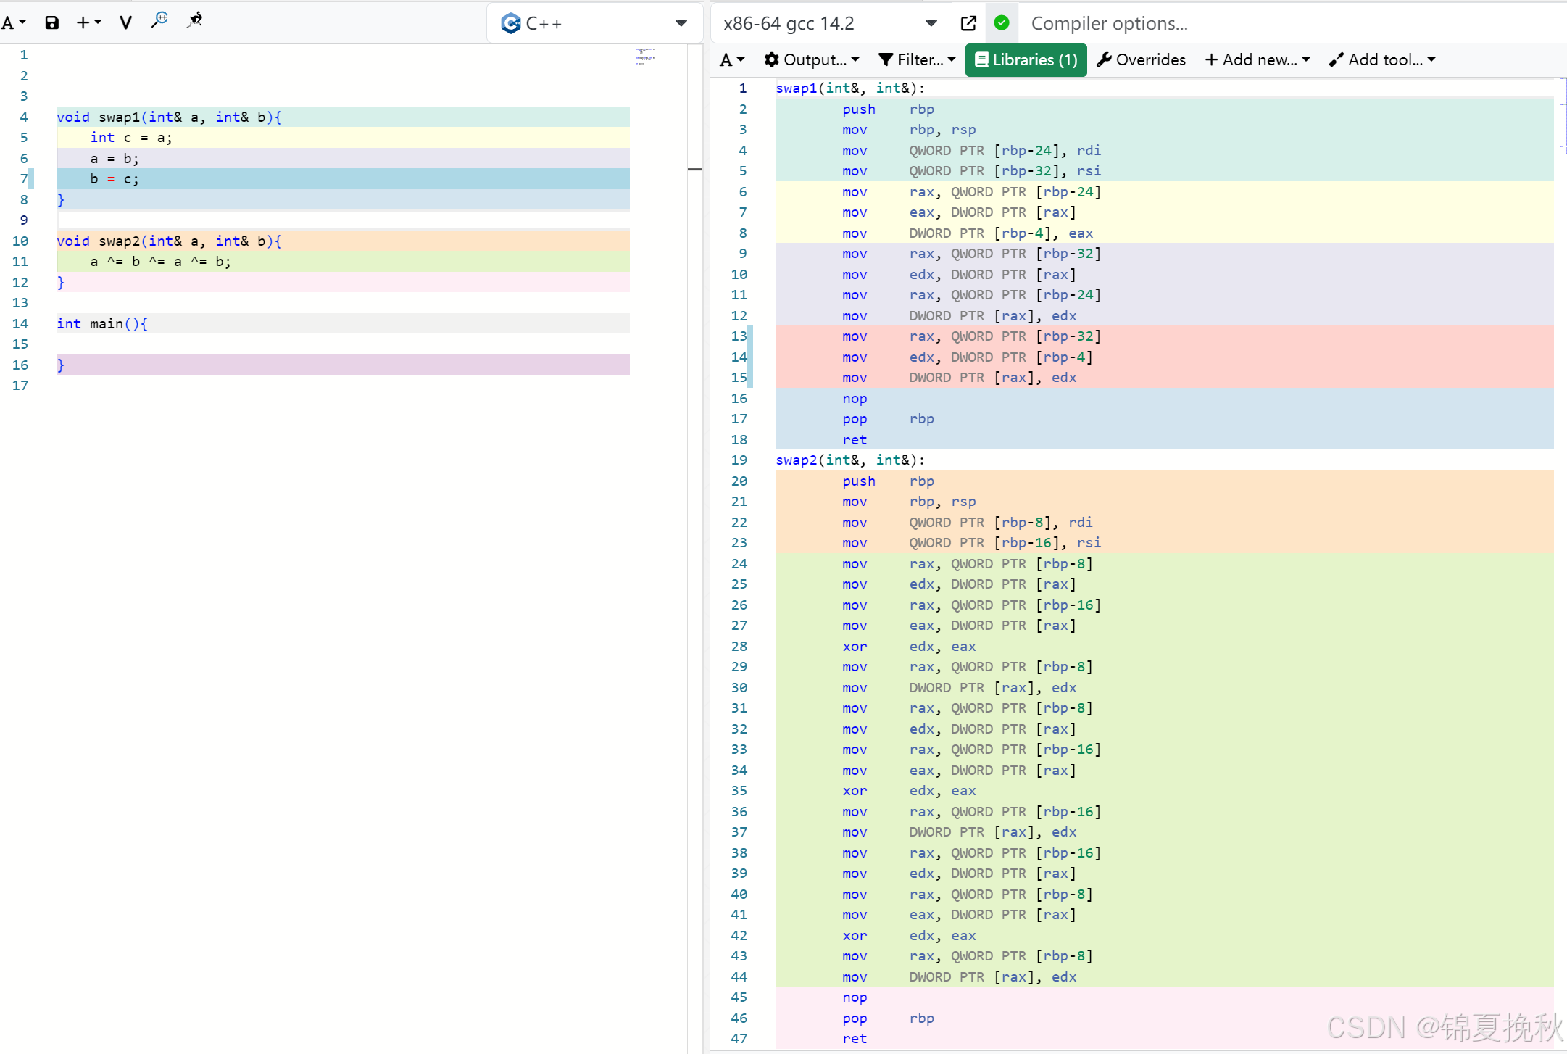Image resolution: width=1567 pixels, height=1054 pixels.
Task: Toggle Vim mode V icon
Action: click(x=125, y=22)
